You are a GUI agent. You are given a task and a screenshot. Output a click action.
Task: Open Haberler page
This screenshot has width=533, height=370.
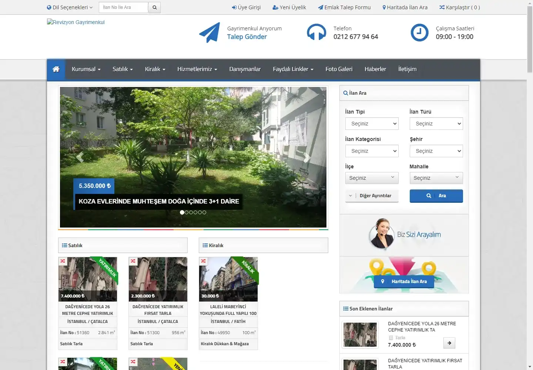[375, 69]
